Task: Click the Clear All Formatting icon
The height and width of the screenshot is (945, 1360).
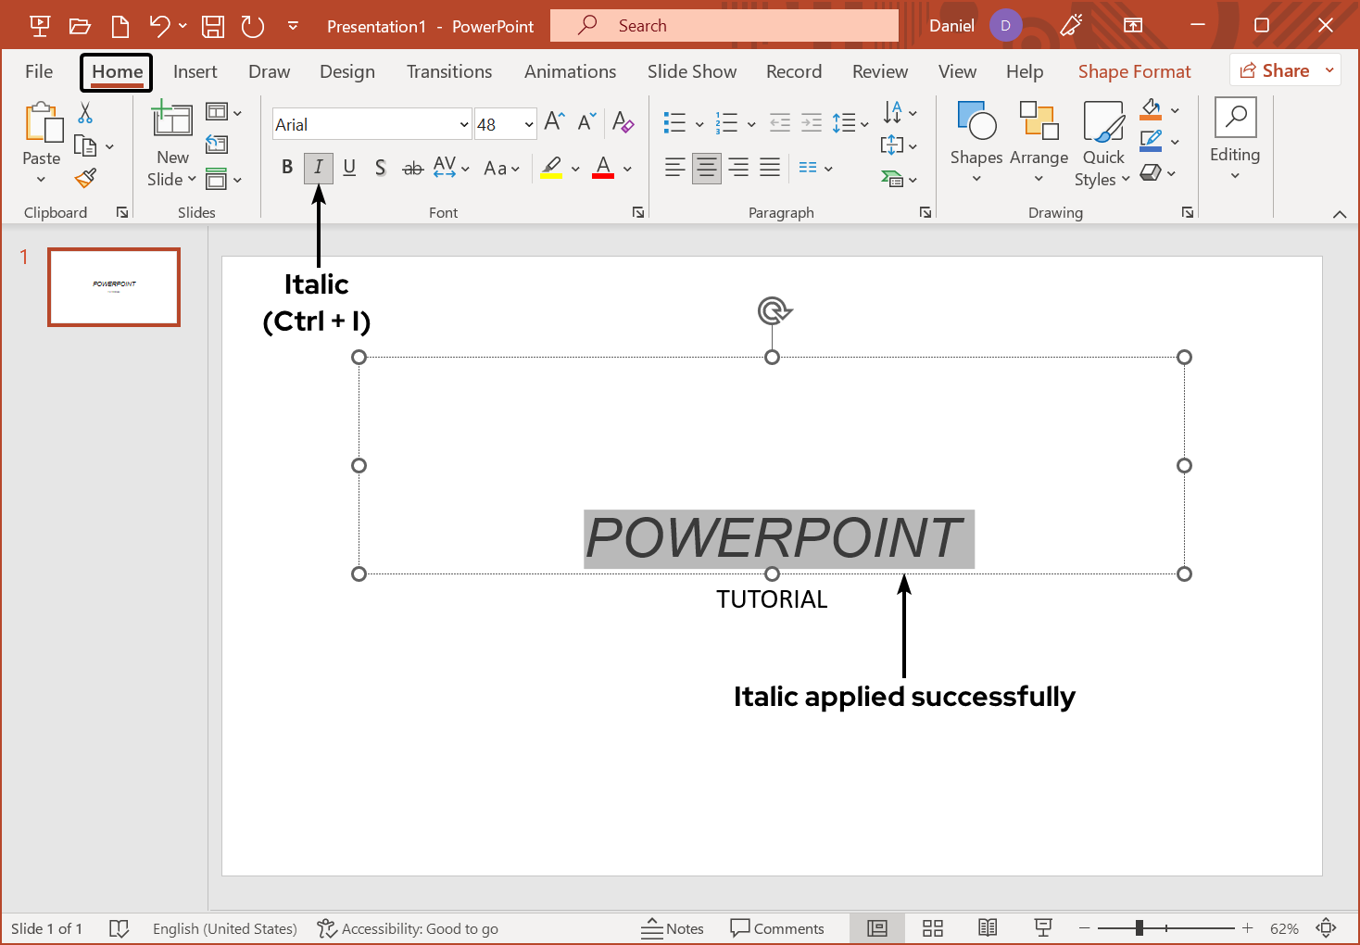Action: pos(623,122)
